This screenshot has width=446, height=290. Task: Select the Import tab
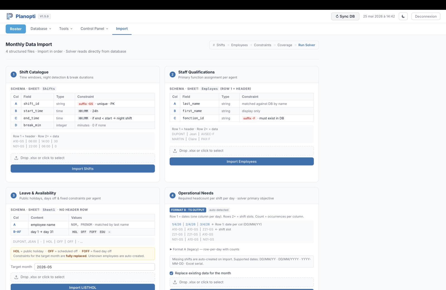point(122,29)
